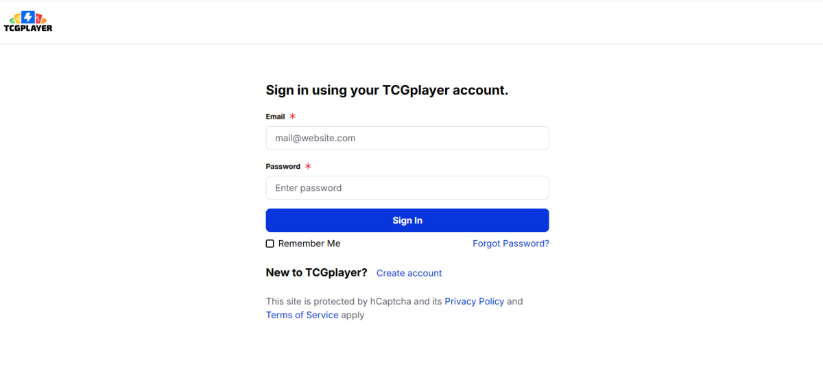The height and width of the screenshot is (391, 823).
Task: Click the word 'apply' after Terms of Service
Action: [353, 315]
